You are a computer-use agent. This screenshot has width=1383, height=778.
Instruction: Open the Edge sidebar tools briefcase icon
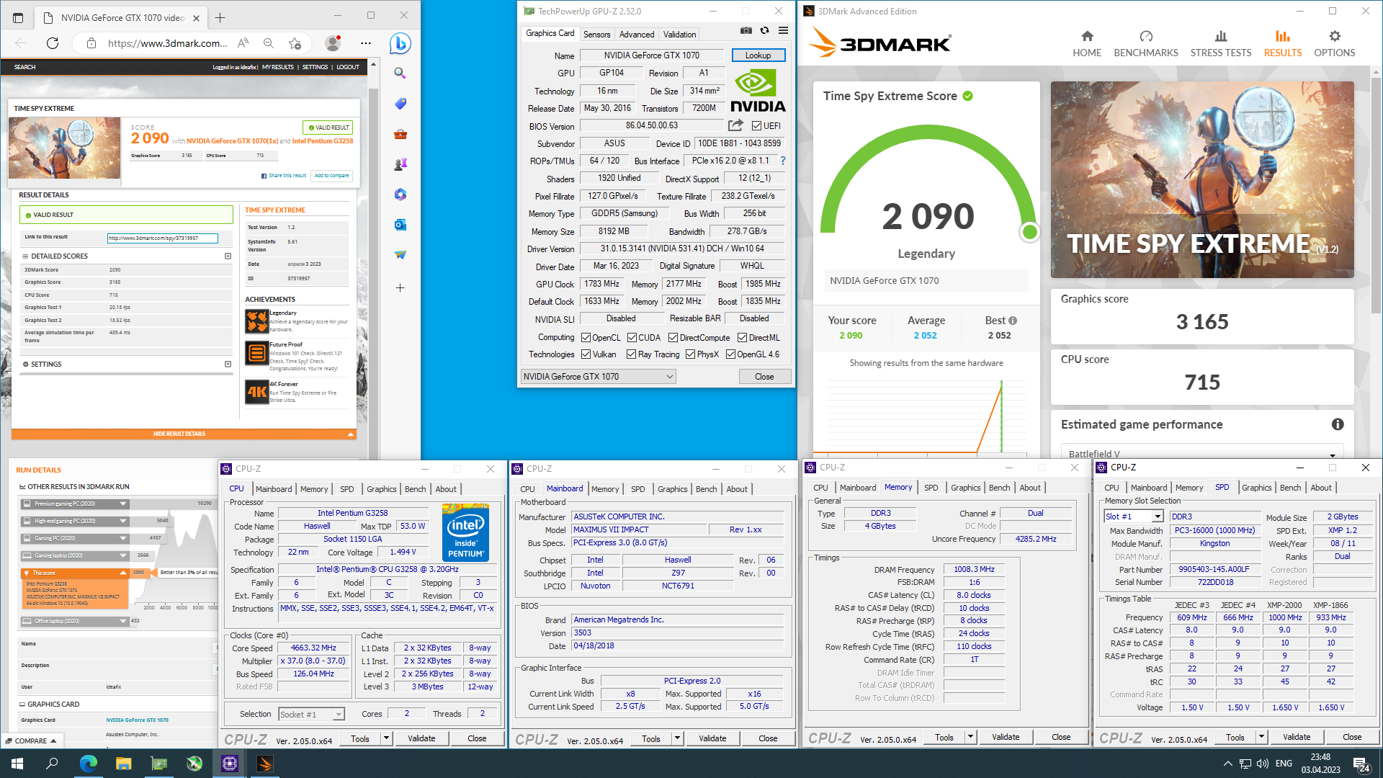click(400, 134)
